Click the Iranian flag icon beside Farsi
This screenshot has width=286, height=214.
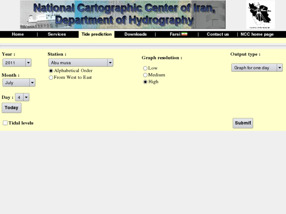[x=184, y=34]
